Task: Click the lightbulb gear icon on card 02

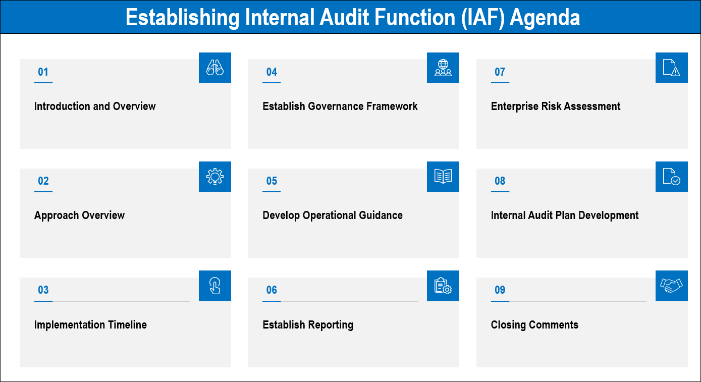Action: coord(215,177)
